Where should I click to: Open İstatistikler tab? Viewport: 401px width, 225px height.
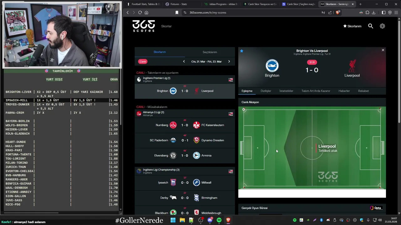[286, 91]
